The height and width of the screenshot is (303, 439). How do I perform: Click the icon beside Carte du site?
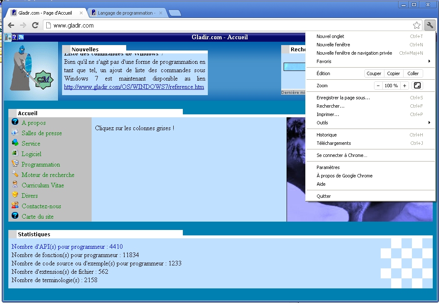[15, 215]
